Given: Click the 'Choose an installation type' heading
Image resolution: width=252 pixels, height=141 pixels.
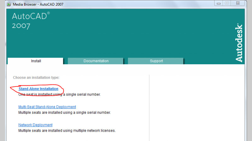Looking at the screenshot, I should pos(36,77).
